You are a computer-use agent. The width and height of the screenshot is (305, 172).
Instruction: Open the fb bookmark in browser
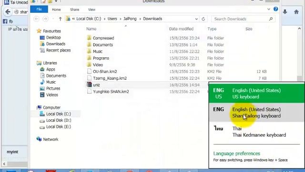click(8, 21)
